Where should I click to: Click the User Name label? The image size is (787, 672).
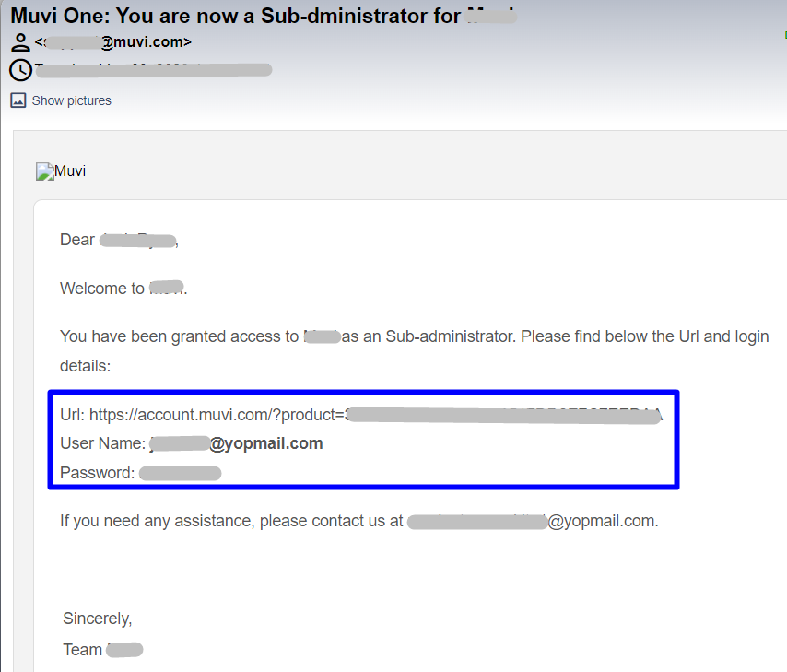[103, 443]
